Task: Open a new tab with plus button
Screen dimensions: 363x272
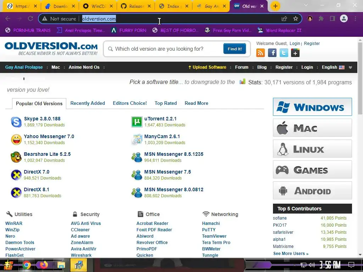Action: tap(275, 6)
